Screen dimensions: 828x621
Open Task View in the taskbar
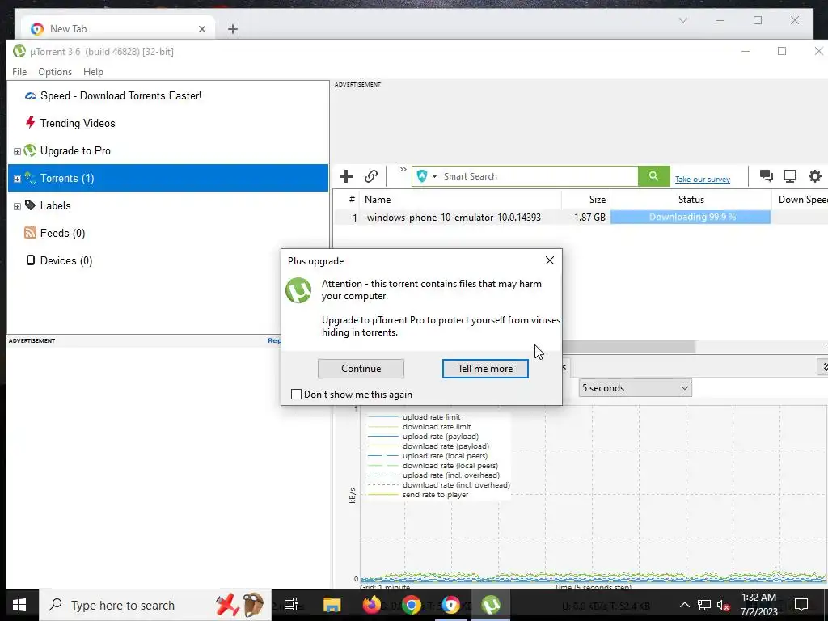tap(291, 605)
